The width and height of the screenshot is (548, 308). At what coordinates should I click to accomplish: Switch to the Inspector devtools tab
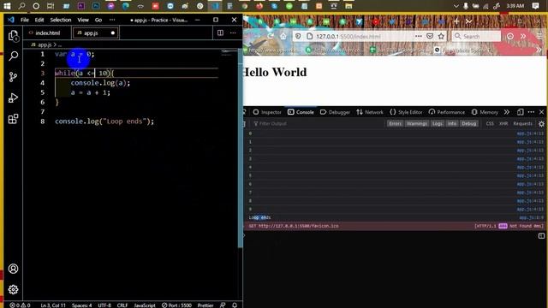[x=267, y=112]
